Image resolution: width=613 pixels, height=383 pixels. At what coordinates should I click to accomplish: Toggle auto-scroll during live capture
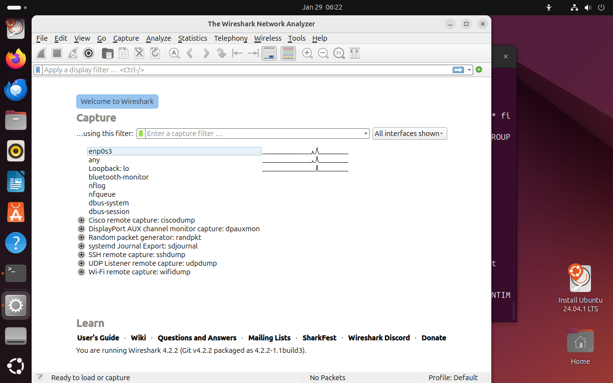tap(269, 53)
